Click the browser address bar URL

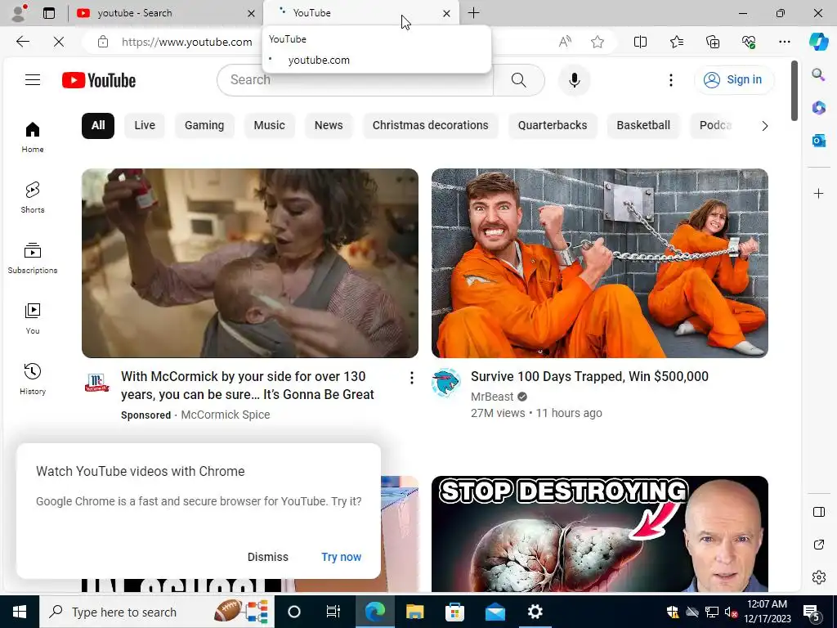pyautogui.click(x=187, y=42)
